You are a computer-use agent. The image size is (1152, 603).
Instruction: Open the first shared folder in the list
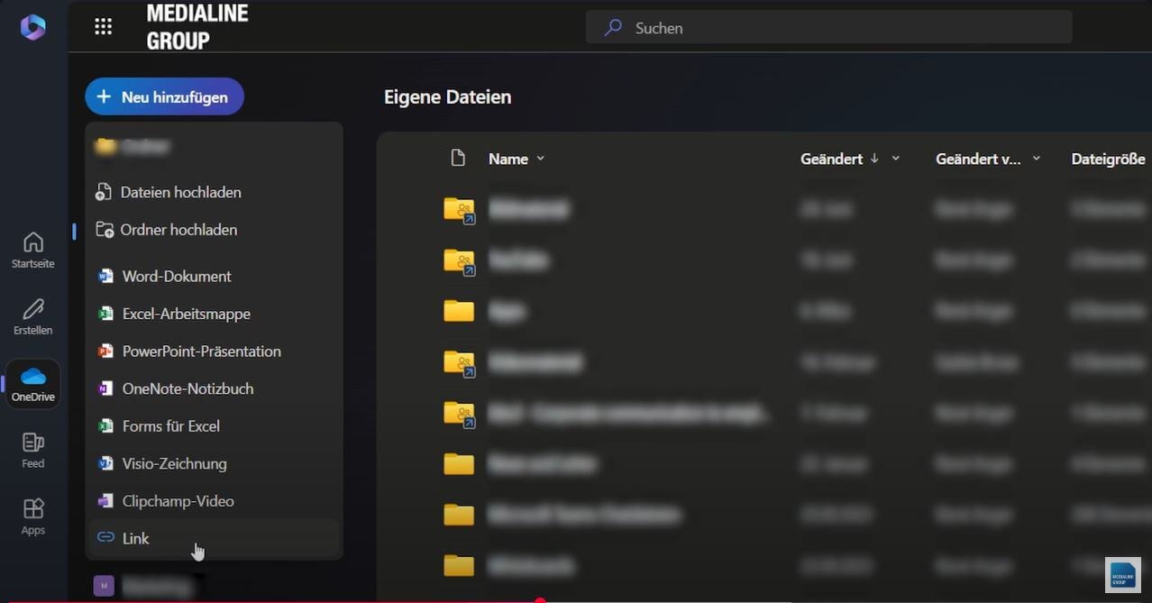460,210
